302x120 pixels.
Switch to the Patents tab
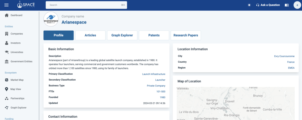[x=154, y=35]
